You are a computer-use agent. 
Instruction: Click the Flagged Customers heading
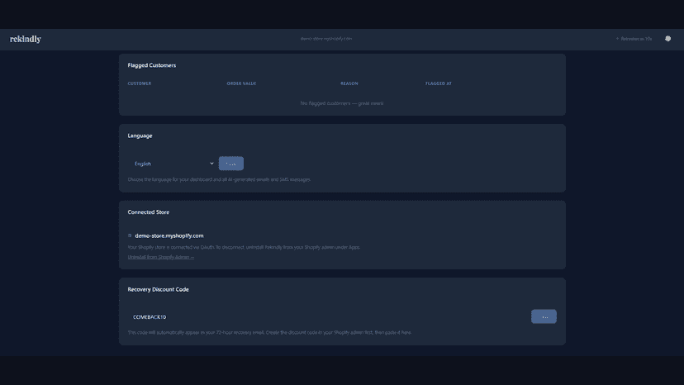pos(152,65)
